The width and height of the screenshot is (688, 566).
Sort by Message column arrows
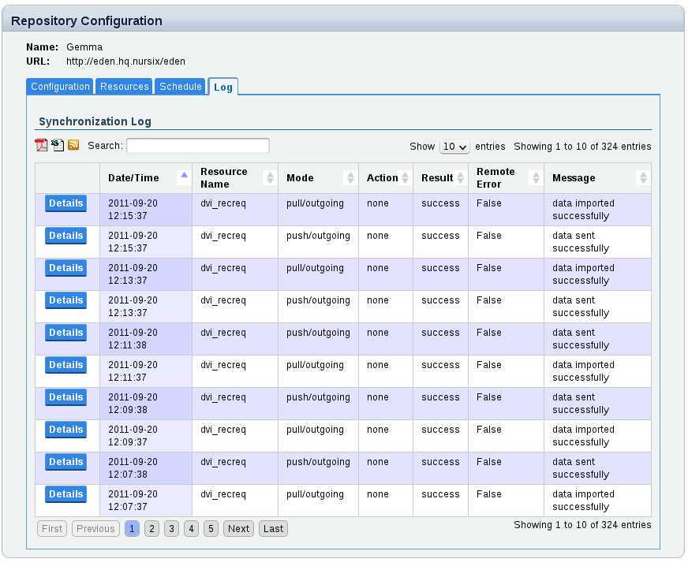(x=642, y=178)
